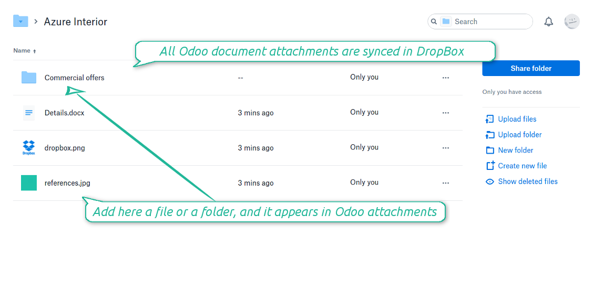Viewport: 594px width, 290px height.
Task: Click the Only you have access text
Action: (x=512, y=92)
